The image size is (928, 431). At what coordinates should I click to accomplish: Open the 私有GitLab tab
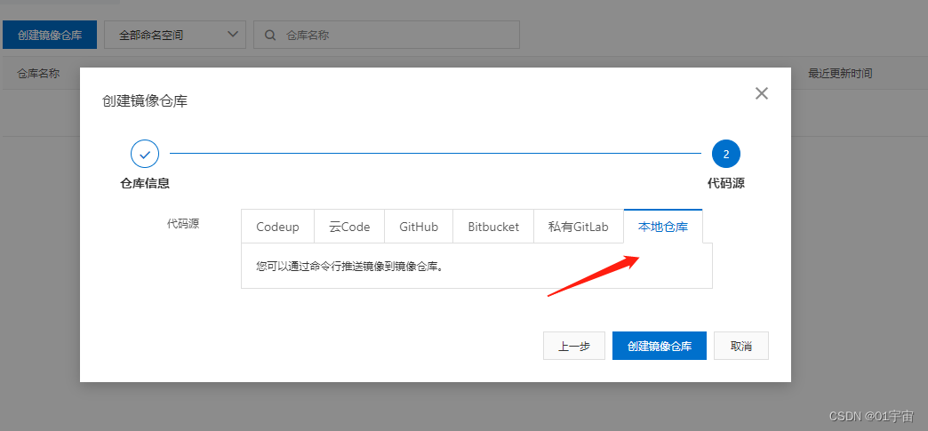click(x=579, y=227)
